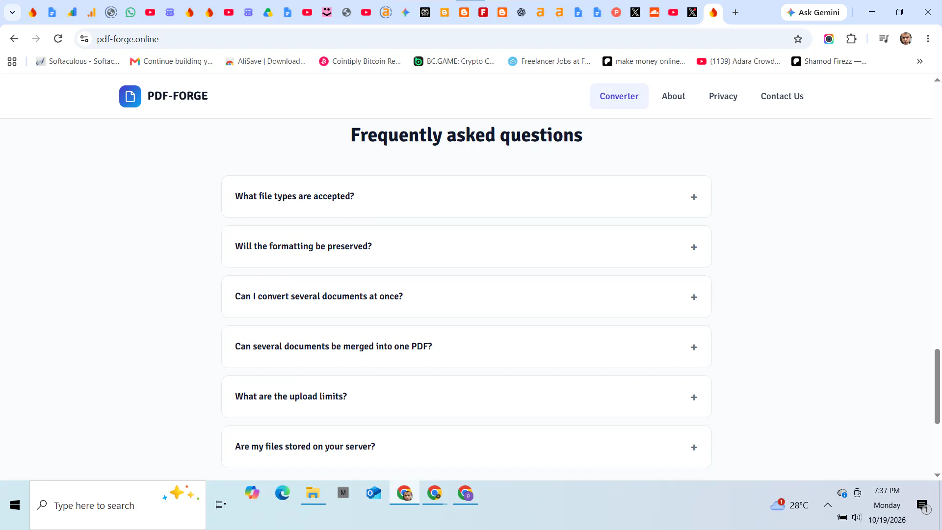Expand 'Will the formatting be preserved?' question
The height and width of the screenshot is (530, 942).
pyautogui.click(x=466, y=246)
